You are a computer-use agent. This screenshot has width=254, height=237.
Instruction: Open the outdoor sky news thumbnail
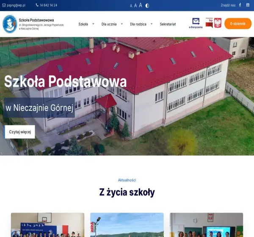pyautogui.click(x=127, y=225)
